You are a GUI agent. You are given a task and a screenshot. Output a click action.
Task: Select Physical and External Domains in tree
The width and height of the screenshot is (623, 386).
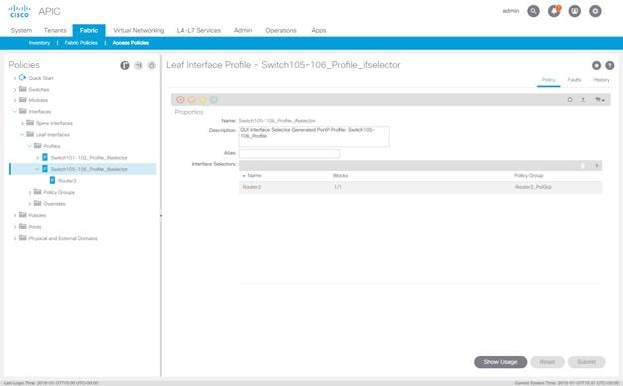pos(63,238)
